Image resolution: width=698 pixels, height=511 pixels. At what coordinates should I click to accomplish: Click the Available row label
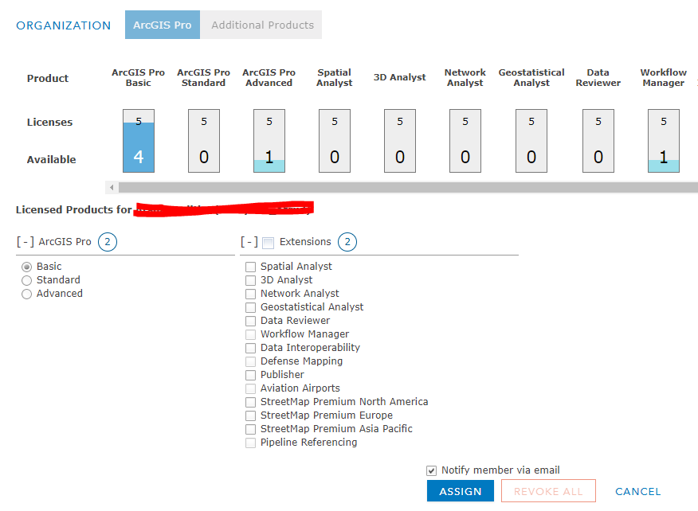(x=51, y=159)
